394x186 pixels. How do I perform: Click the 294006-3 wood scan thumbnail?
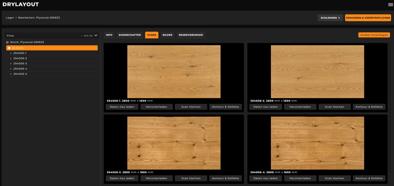click(174, 143)
